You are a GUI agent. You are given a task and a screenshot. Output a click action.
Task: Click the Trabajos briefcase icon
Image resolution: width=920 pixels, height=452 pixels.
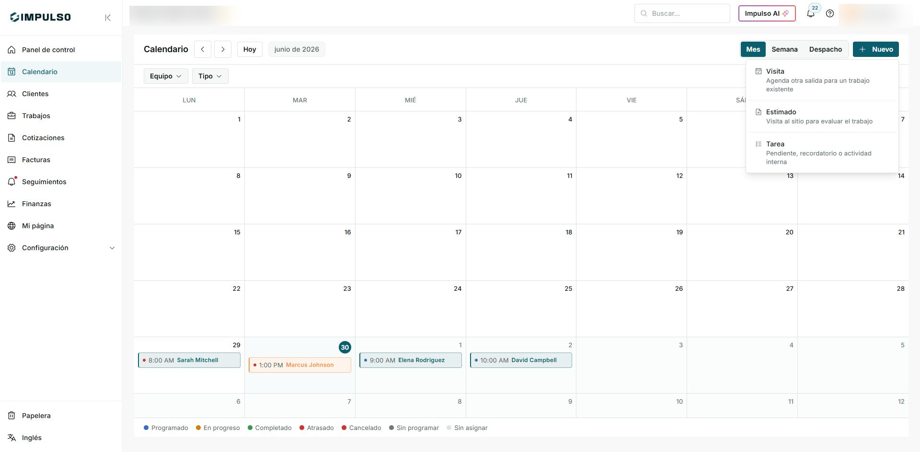point(11,116)
